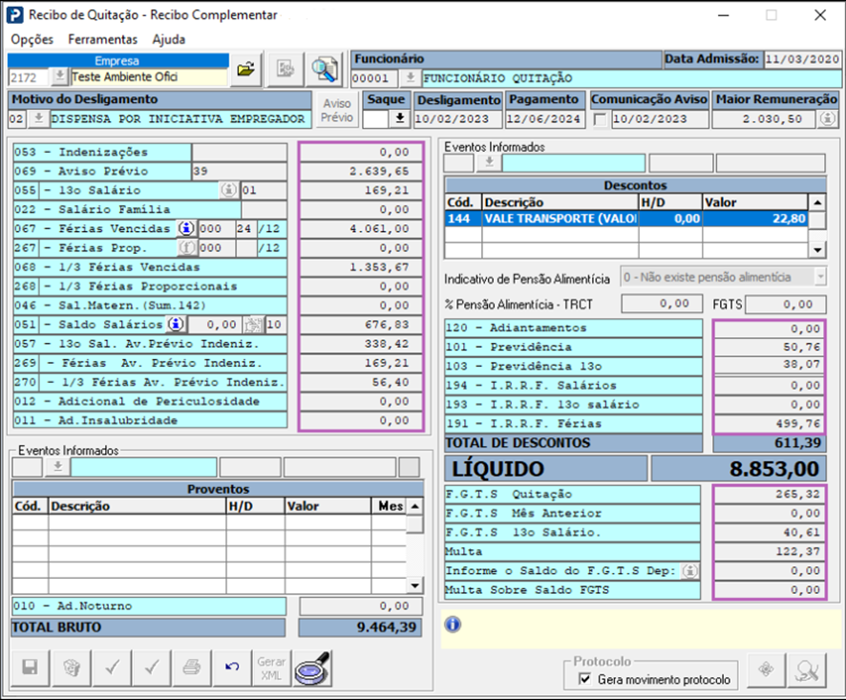Open the Ferramentas menu
Viewport: 846px width, 700px height.
pos(102,39)
